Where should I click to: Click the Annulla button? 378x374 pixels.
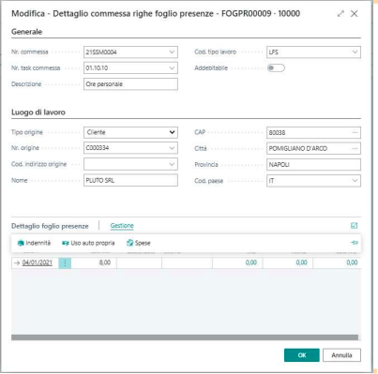(341, 355)
